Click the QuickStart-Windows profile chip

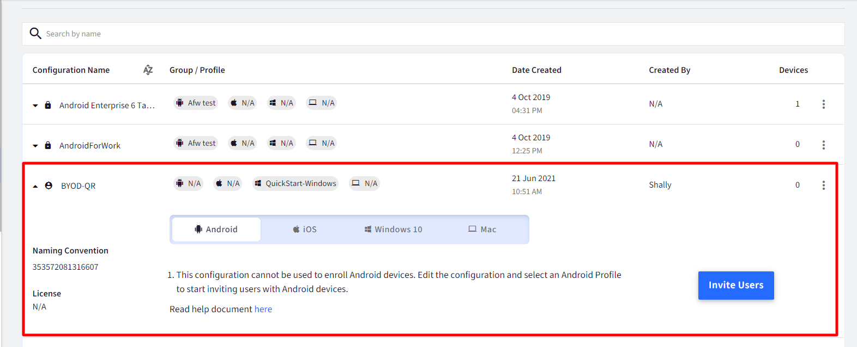pyautogui.click(x=295, y=183)
